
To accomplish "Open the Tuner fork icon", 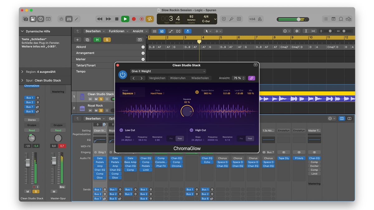I will pos(231,19).
